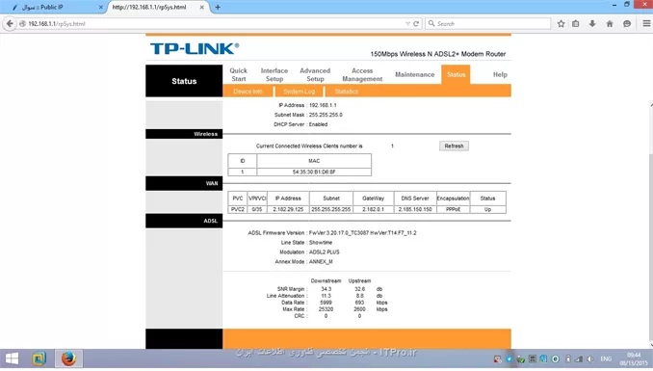The height and width of the screenshot is (371, 653).
Task: Select the WAN status Up cell
Action: click(487, 209)
